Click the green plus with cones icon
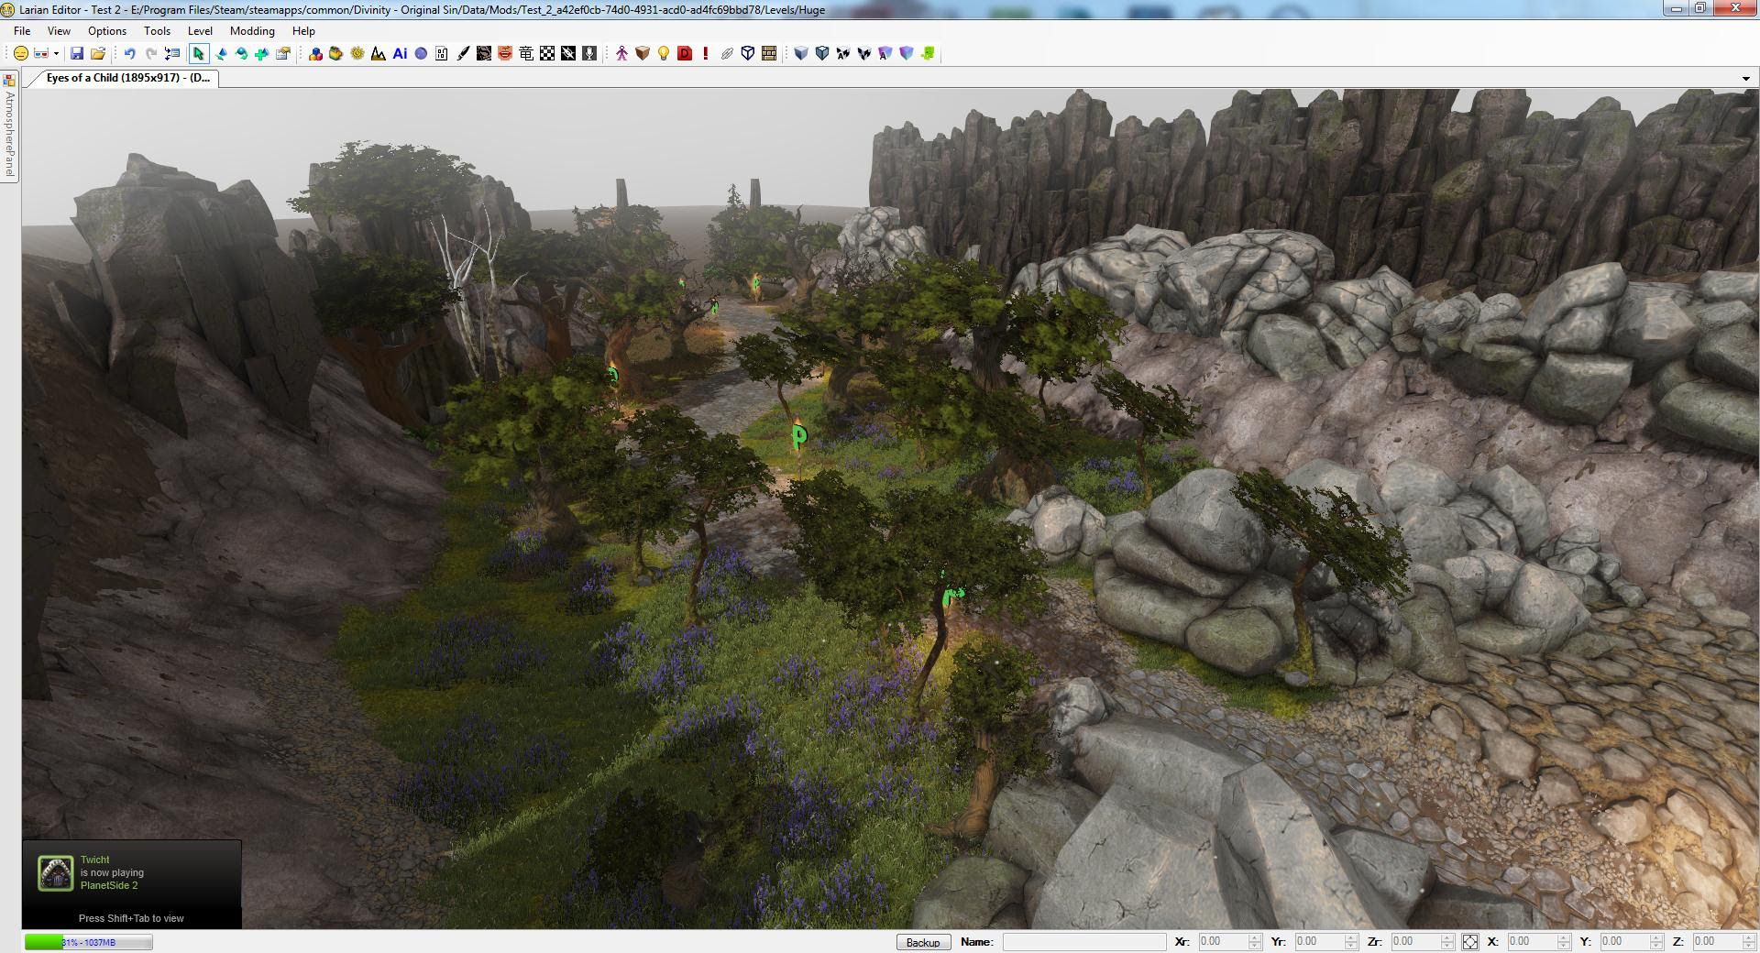Viewport: 1760px width, 953px height. tap(262, 54)
